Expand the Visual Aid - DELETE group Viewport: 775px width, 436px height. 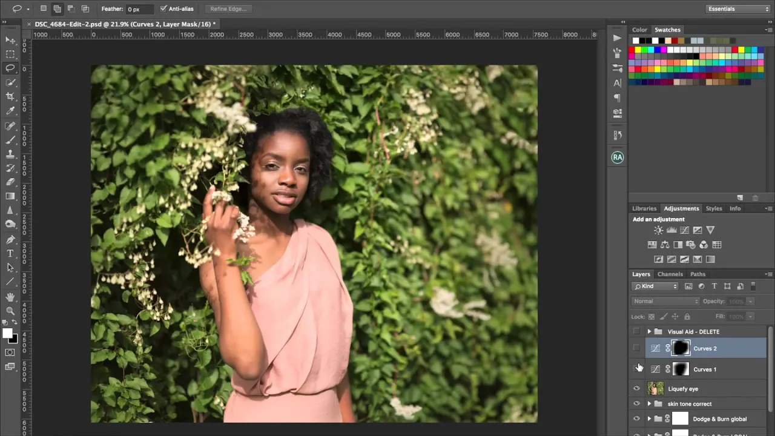[649, 331]
